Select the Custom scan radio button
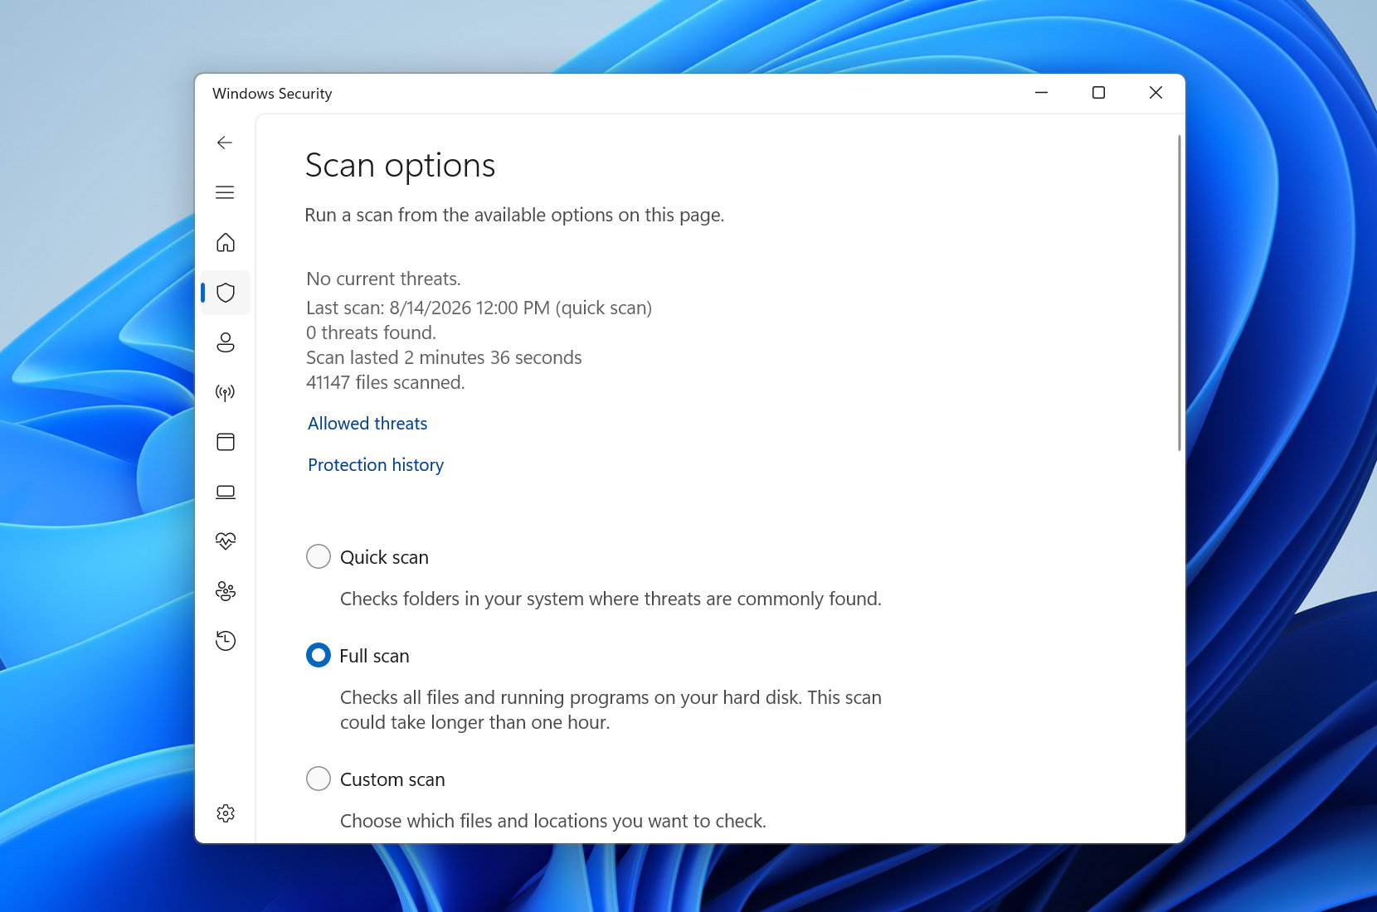Screen dimensions: 1377x912 (x=319, y=779)
